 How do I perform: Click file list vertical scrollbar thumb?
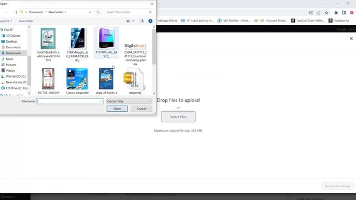click(x=154, y=47)
